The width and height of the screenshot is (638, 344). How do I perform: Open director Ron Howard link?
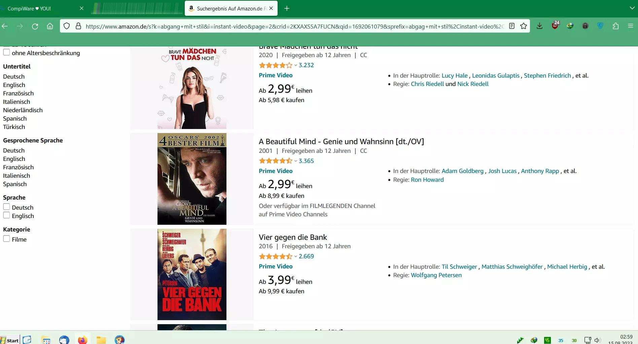coord(427,180)
